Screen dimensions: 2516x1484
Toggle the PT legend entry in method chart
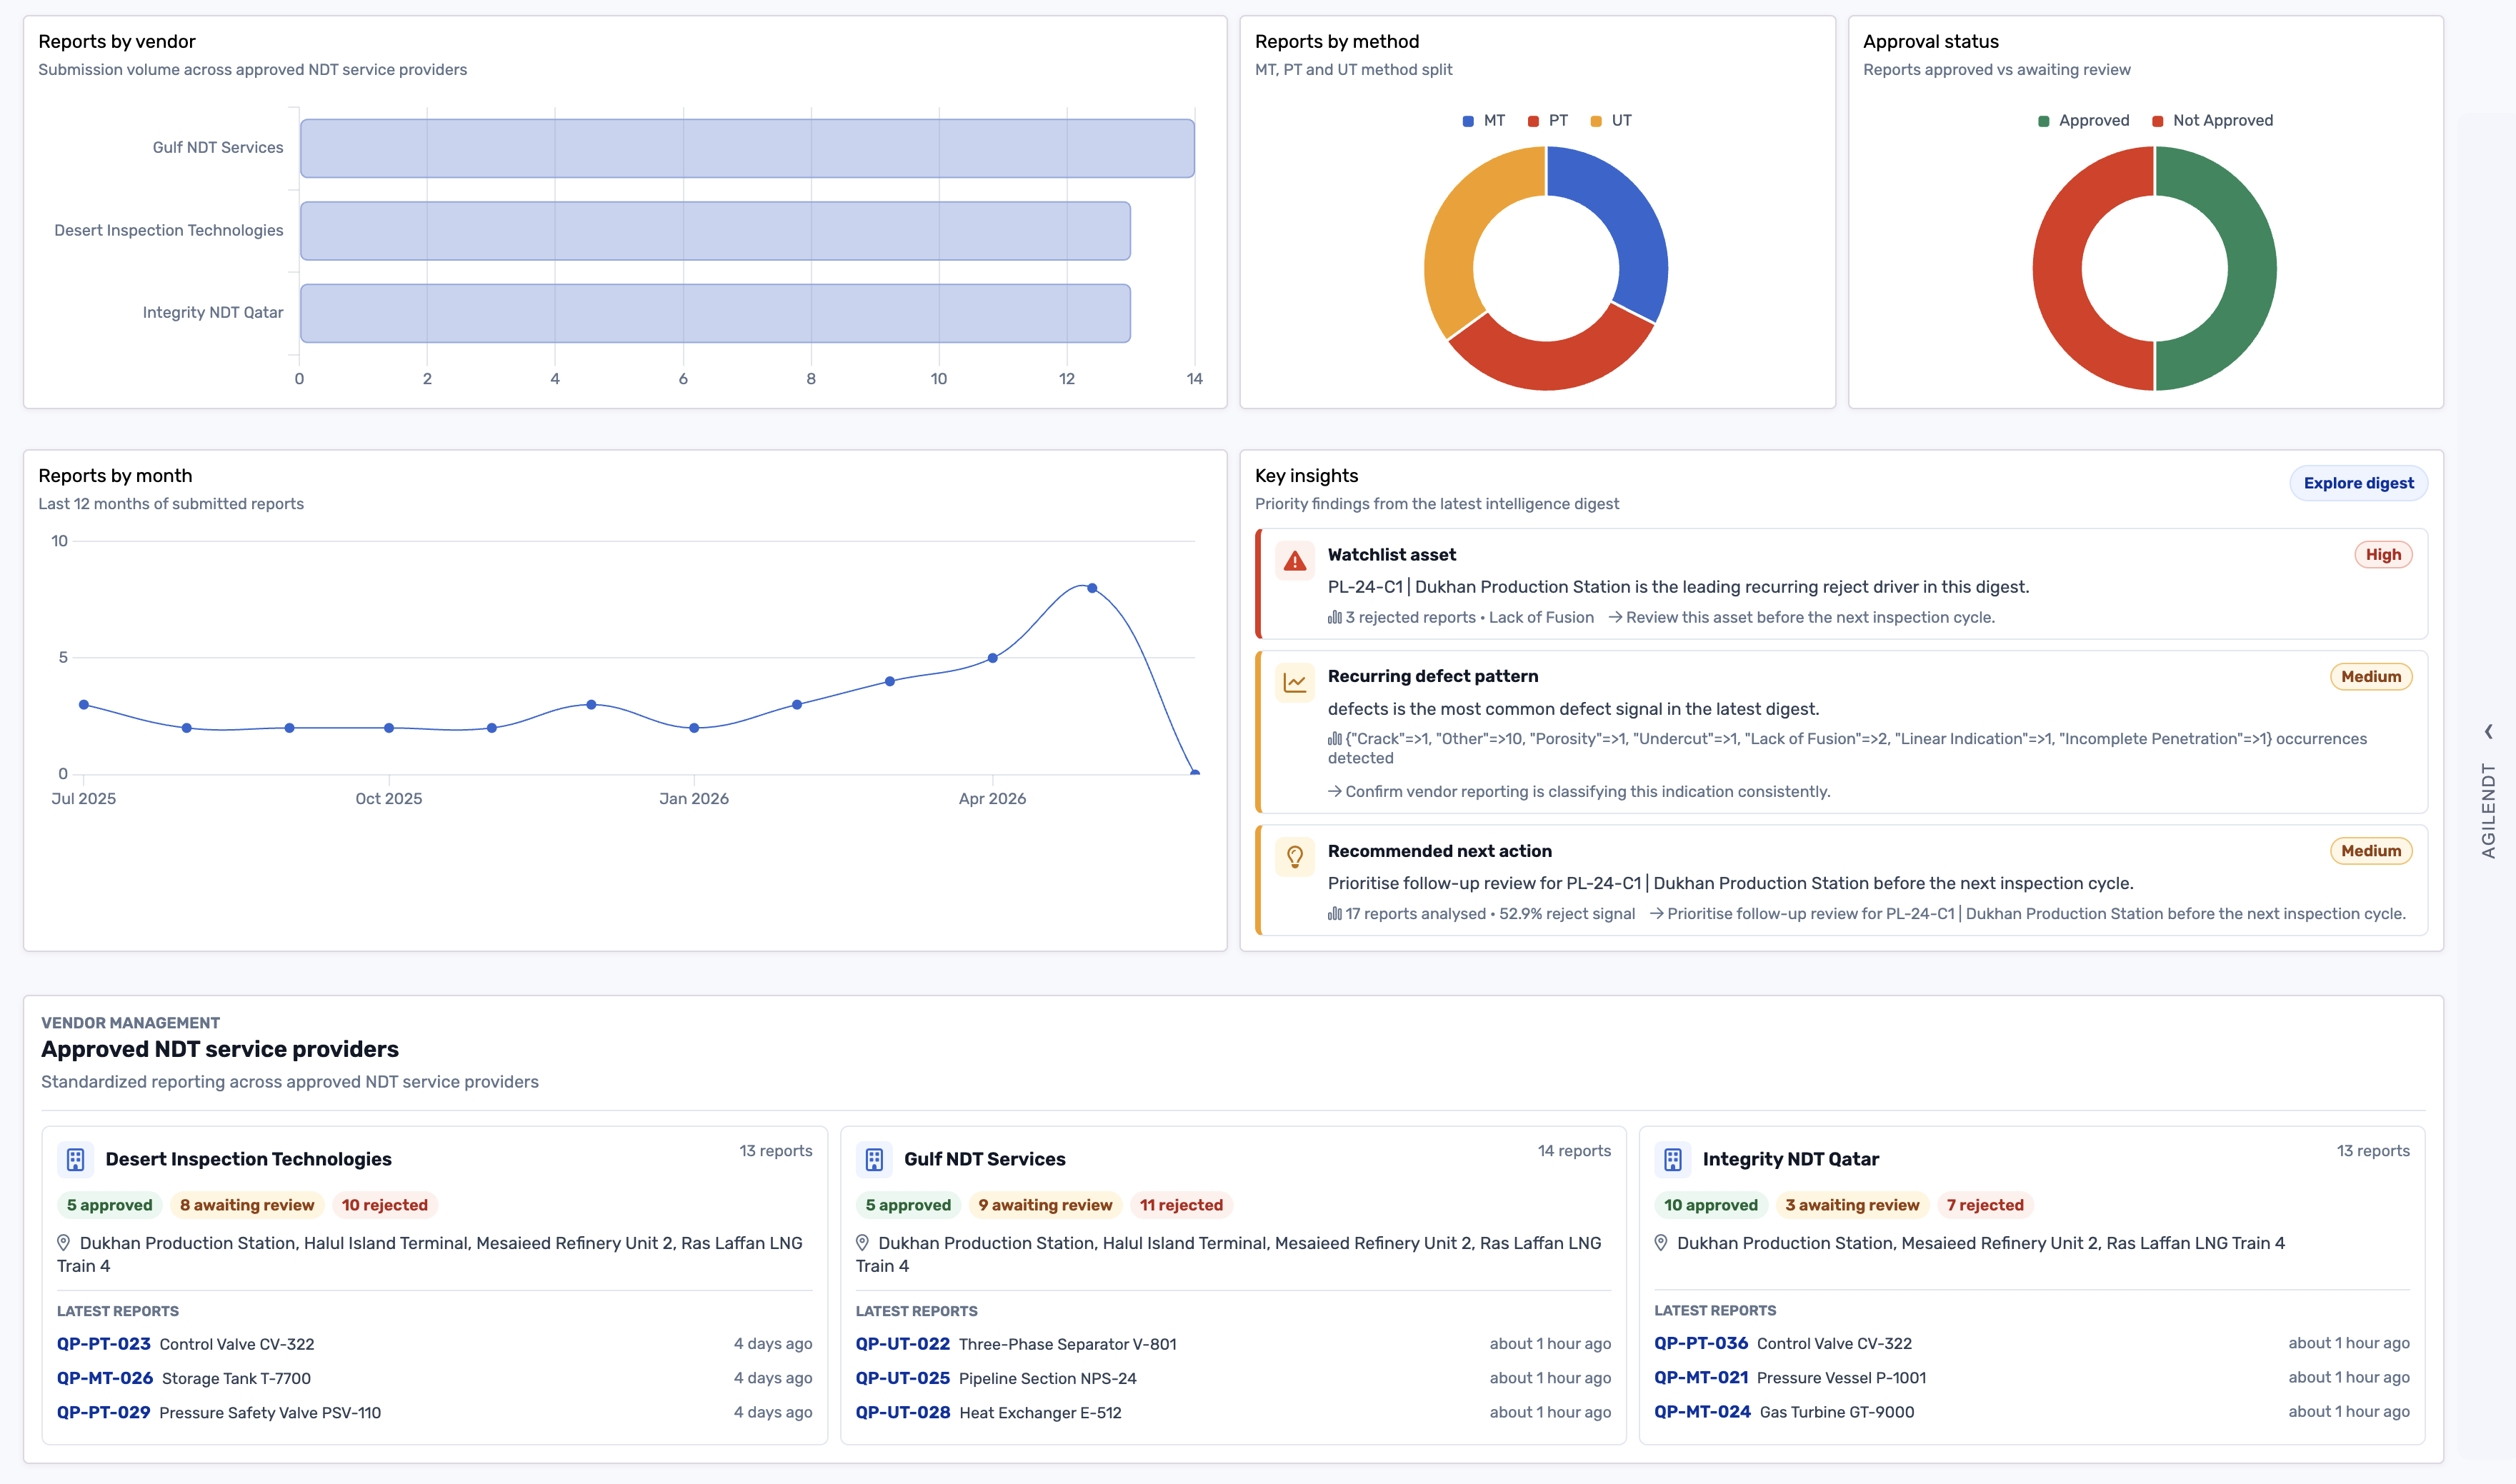[x=1548, y=120]
